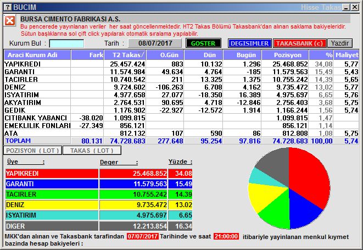Select the Tarih date field 08/07/2017

pos(155,43)
